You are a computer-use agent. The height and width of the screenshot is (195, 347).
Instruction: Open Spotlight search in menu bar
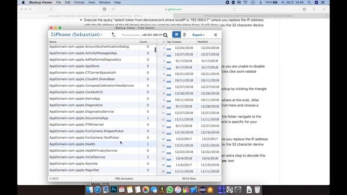[310, 2]
